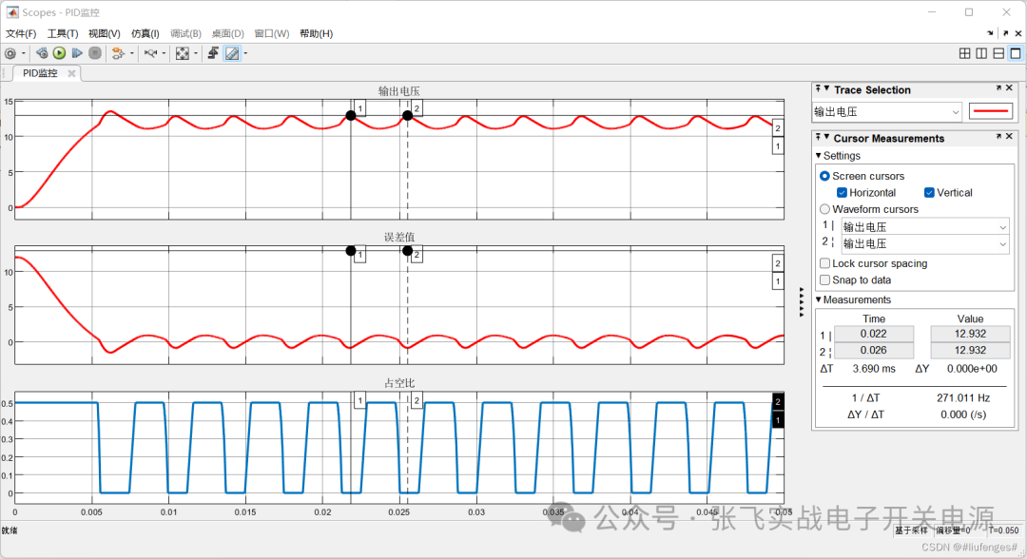
Task: Close the PID监控 tab
Action: [x=71, y=73]
